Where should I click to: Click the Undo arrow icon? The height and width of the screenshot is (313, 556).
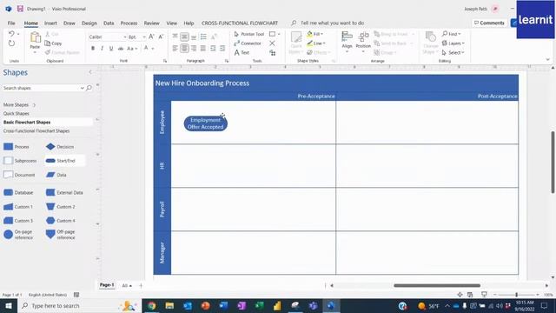[11, 34]
